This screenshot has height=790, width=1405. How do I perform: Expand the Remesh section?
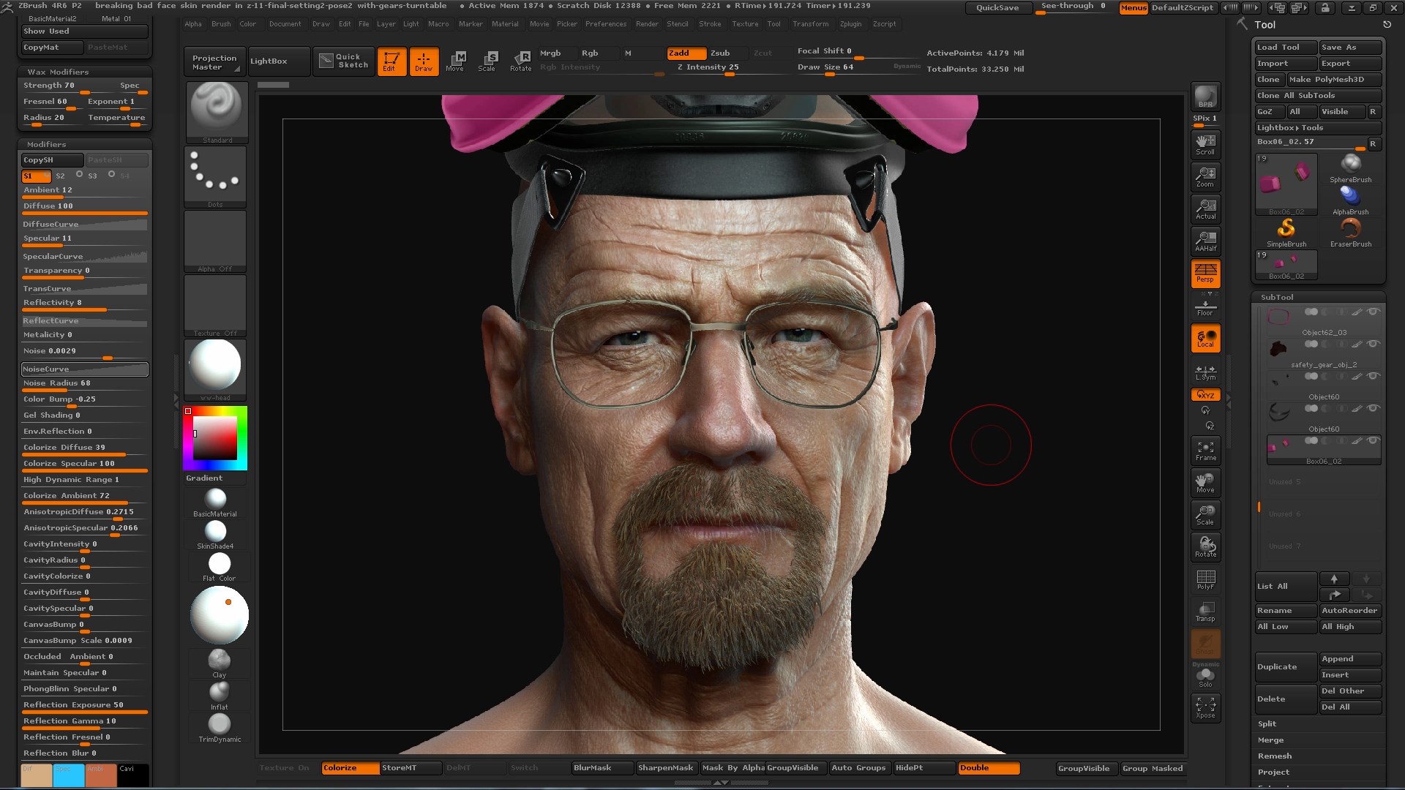[1275, 756]
